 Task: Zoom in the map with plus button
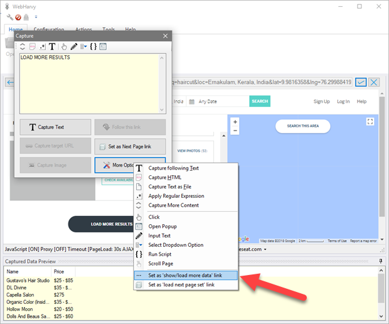235,122
